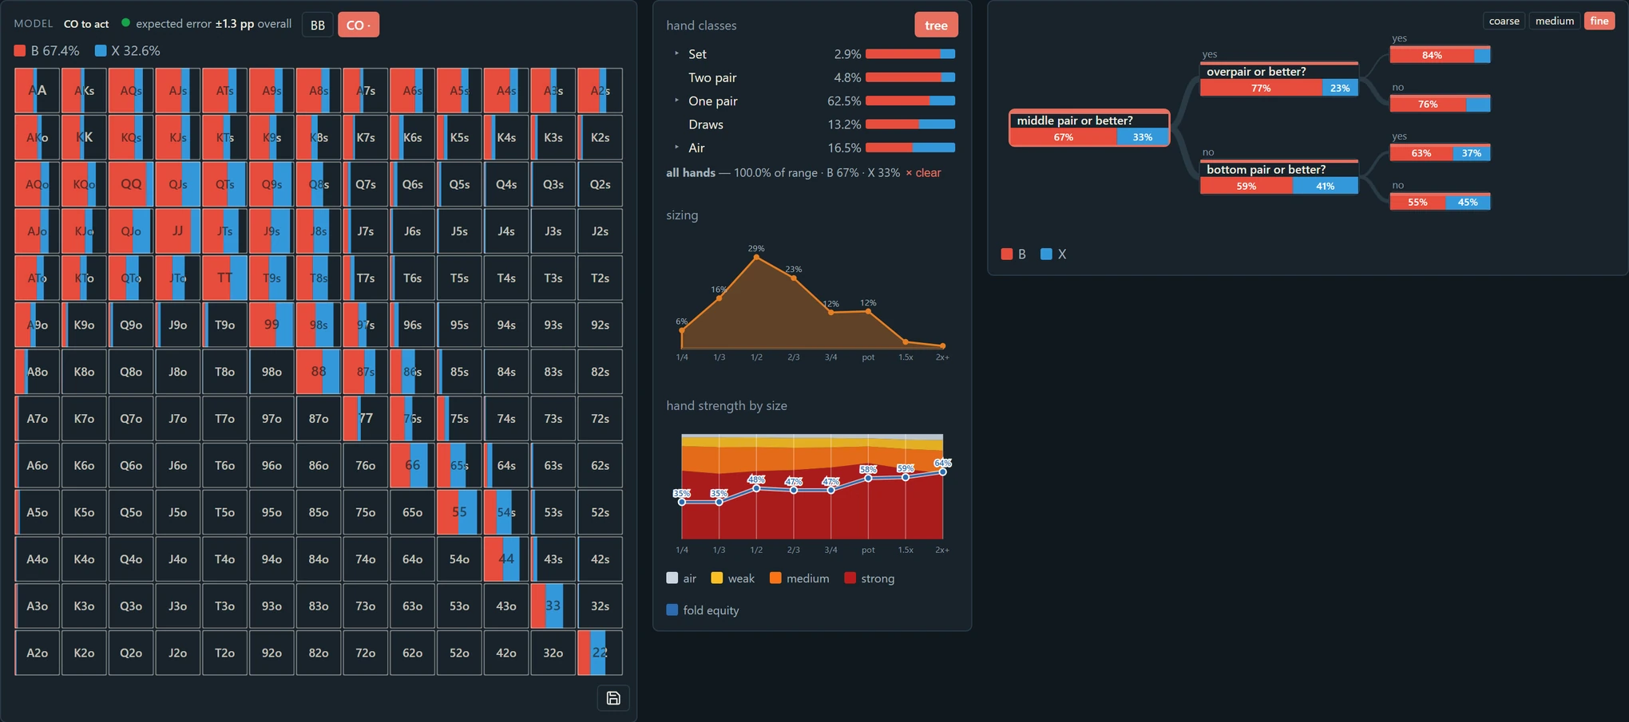Click the 84% leaf node in the tree
1629x722 pixels.
coord(1440,55)
